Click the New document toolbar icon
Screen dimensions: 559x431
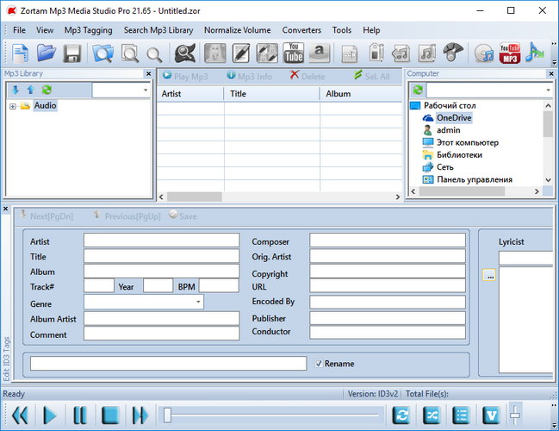[20, 53]
